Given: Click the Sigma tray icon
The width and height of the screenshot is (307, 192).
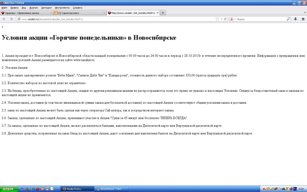Looking at the screenshot, I should pos(287,189).
